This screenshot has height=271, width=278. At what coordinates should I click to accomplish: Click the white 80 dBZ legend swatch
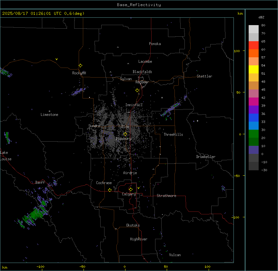pos(253,29)
